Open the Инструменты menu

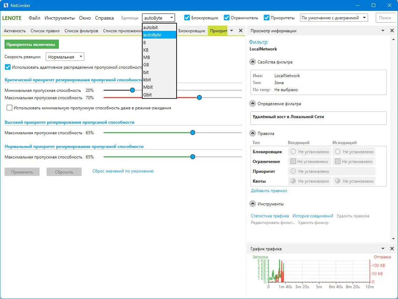pyautogui.click(x=60, y=18)
